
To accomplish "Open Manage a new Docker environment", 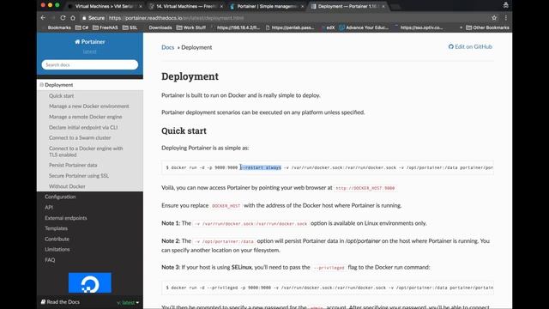I will (x=89, y=106).
